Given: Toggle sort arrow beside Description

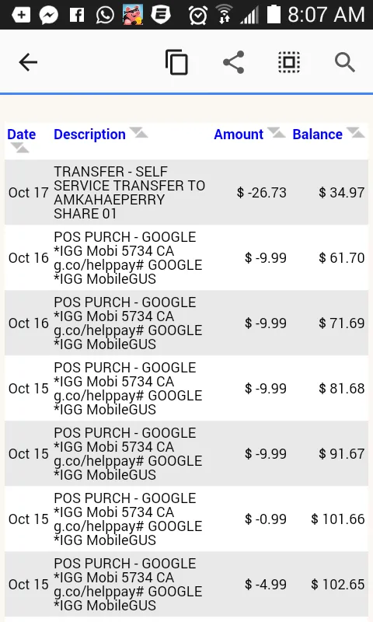Looking at the screenshot, I should coord(139,132).
